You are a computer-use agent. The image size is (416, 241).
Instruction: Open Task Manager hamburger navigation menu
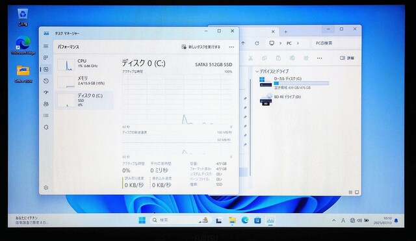[x=46, y=46]
